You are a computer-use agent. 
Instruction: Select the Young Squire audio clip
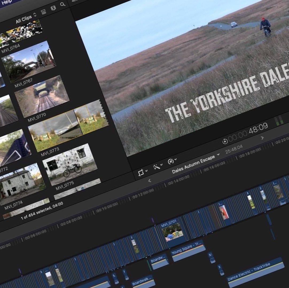[188, 251]
